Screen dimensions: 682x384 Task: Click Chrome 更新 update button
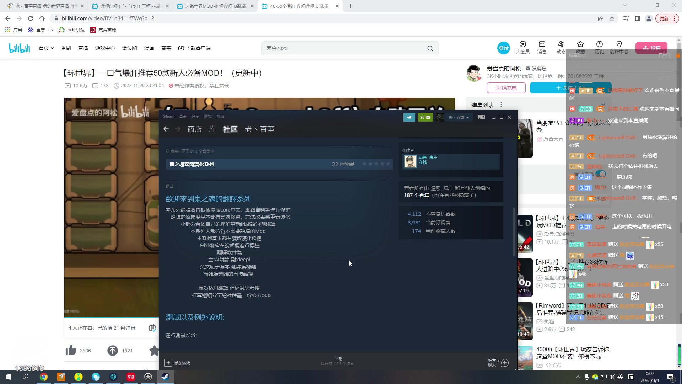667,18
